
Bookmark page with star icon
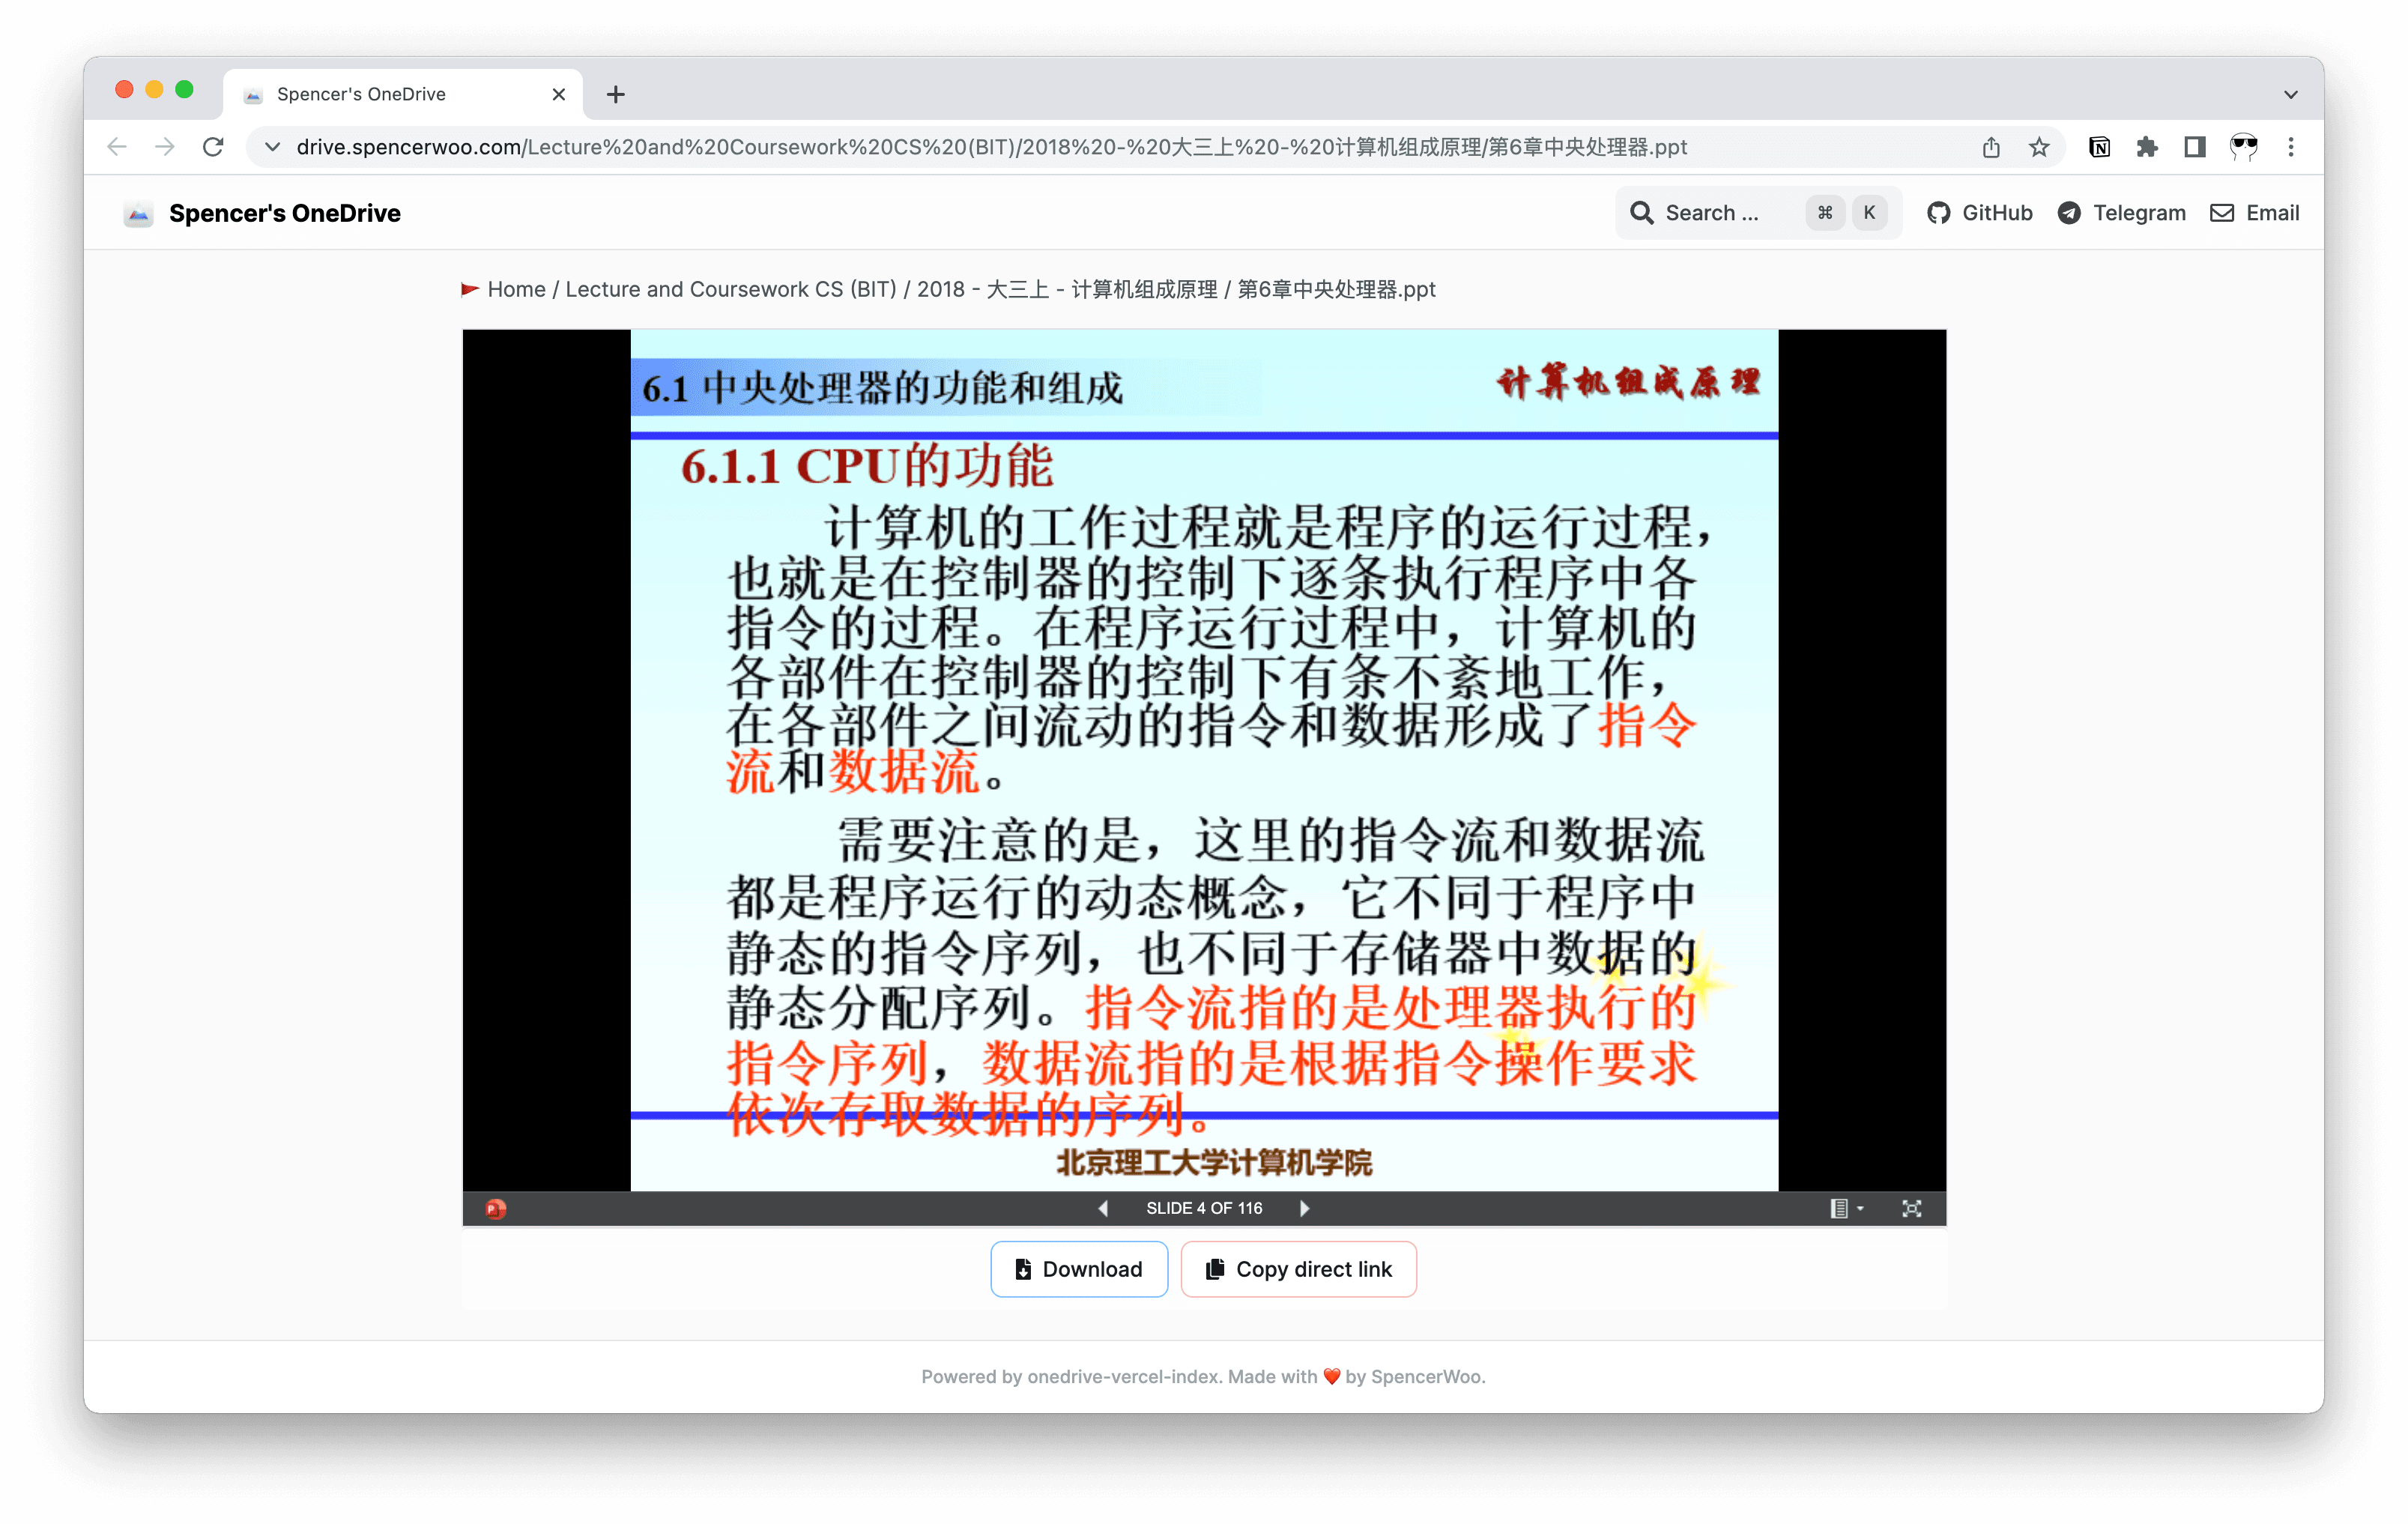(x=2039, y=148)
